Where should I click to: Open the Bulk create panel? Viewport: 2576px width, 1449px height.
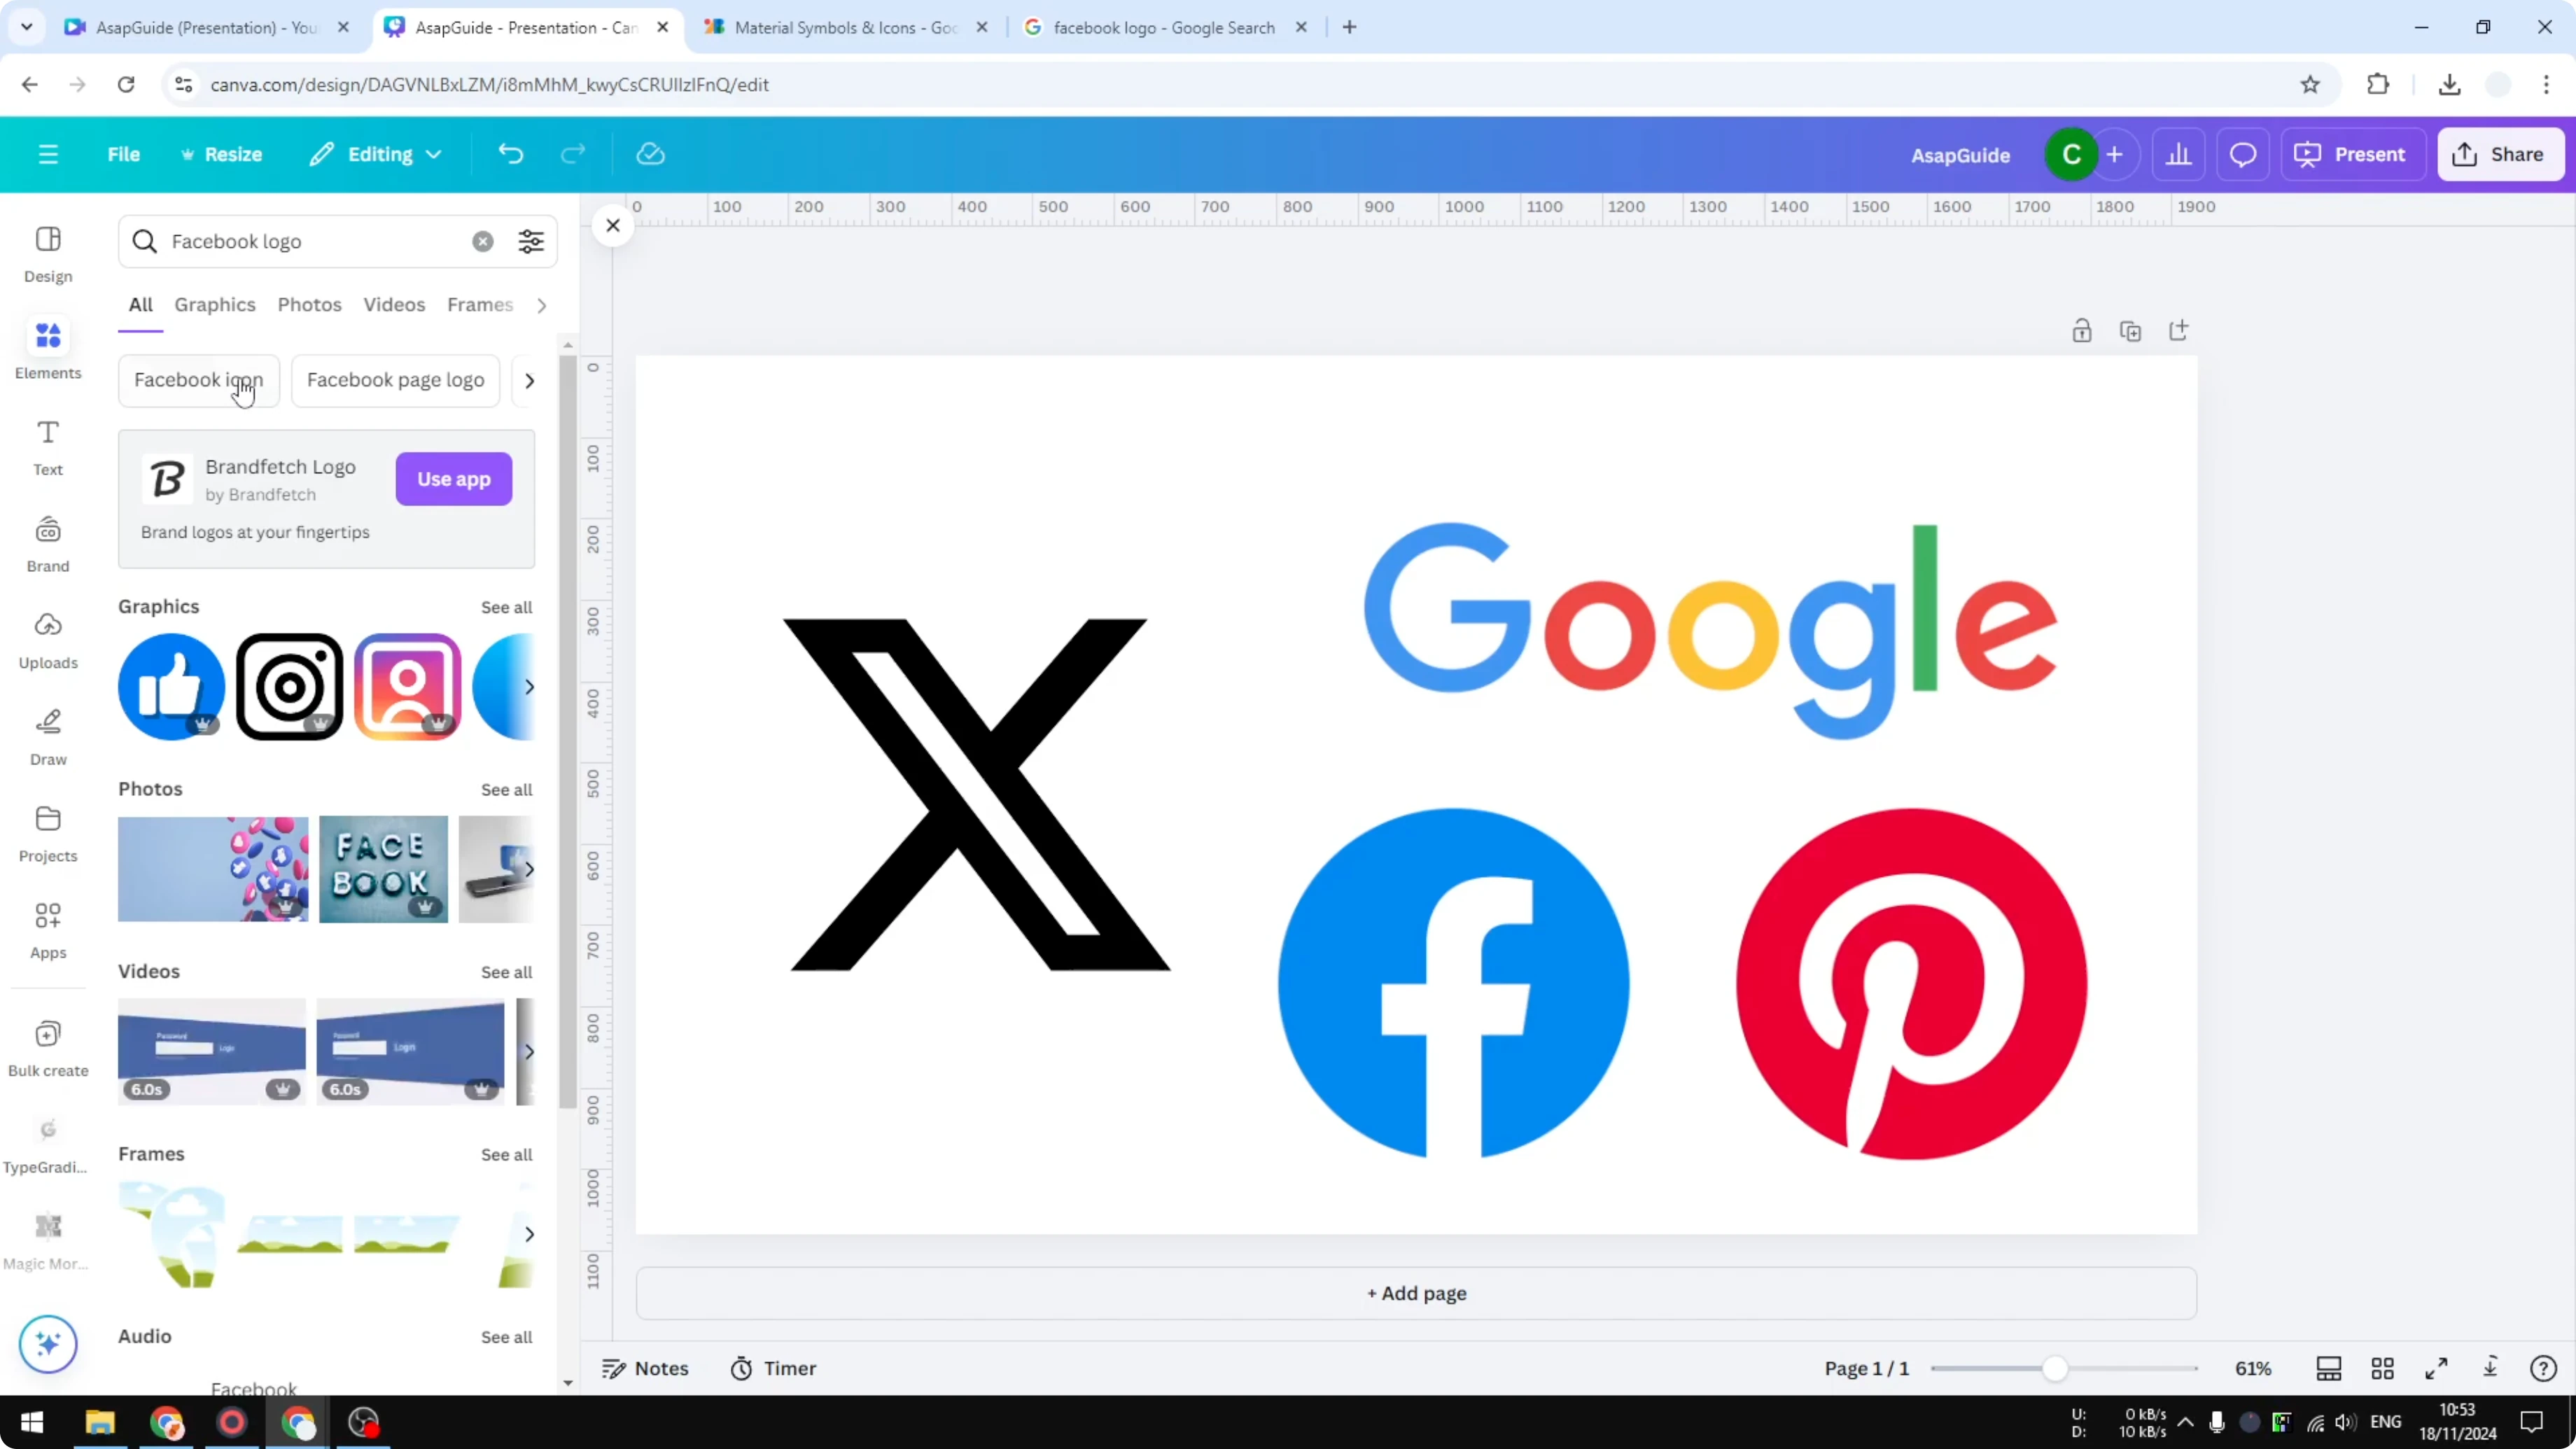(47, 1046)
